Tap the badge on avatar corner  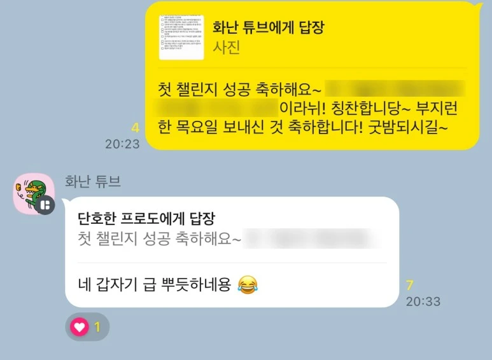(45, 205)
